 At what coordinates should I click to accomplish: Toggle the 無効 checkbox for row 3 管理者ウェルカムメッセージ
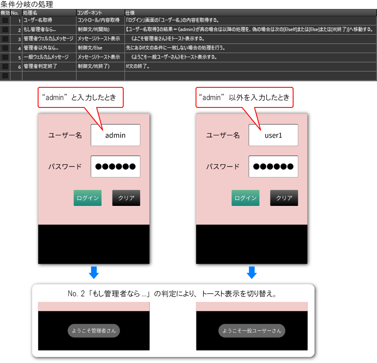click(x=5, y=39)
